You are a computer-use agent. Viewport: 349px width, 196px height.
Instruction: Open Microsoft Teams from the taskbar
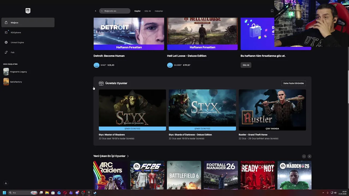[71, 193]
